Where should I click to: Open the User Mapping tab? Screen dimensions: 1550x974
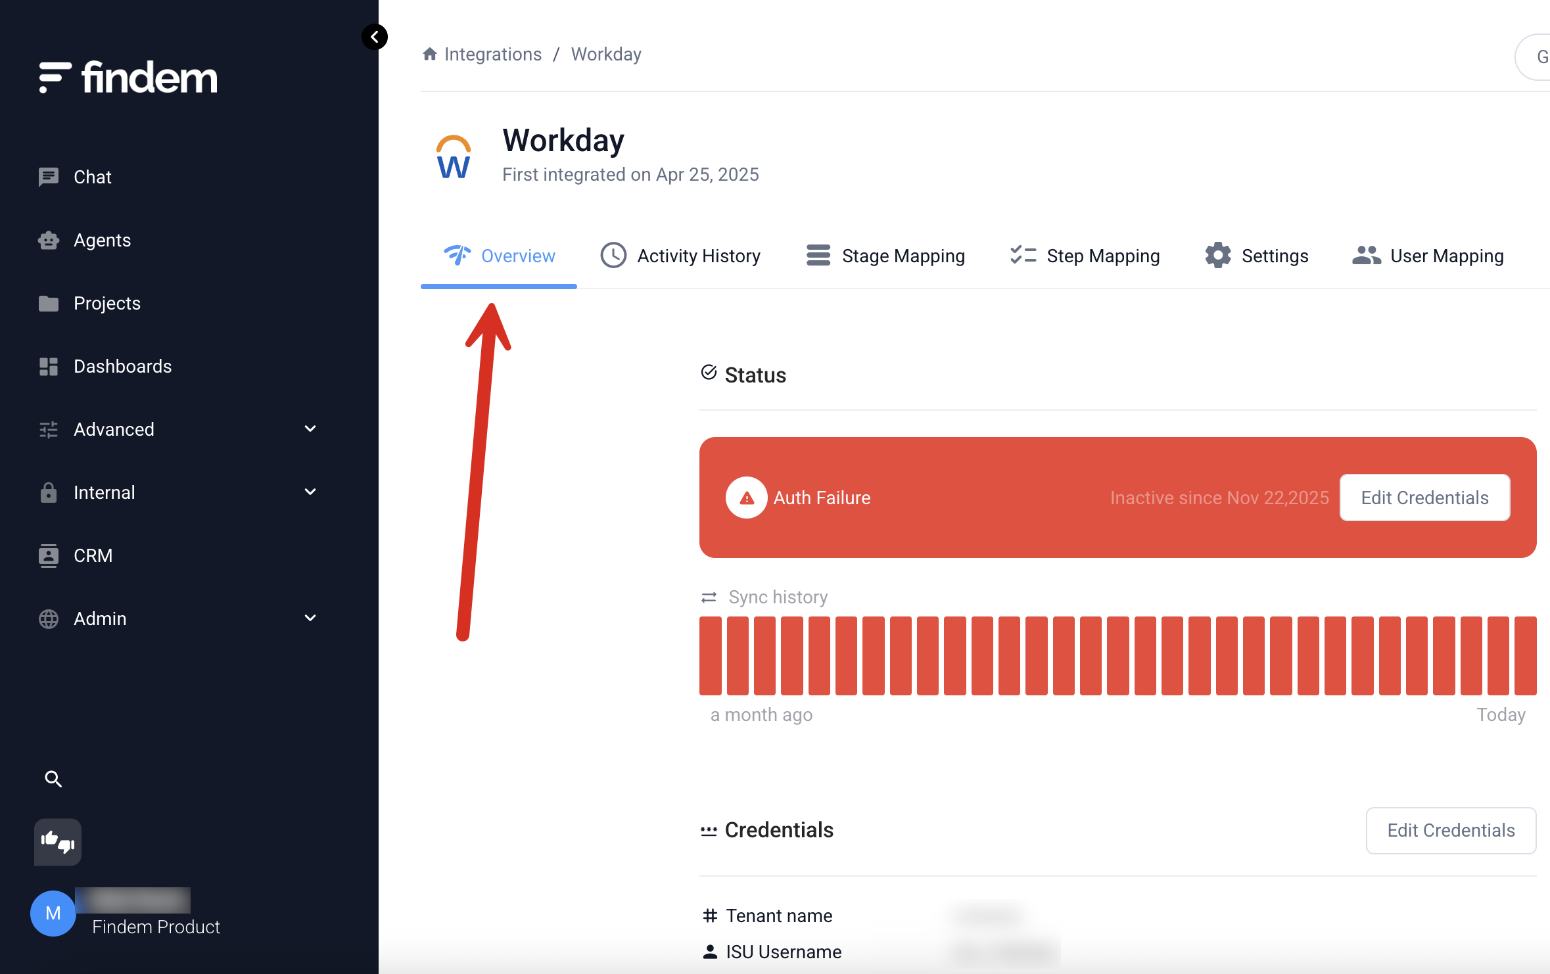(1428, 256)
